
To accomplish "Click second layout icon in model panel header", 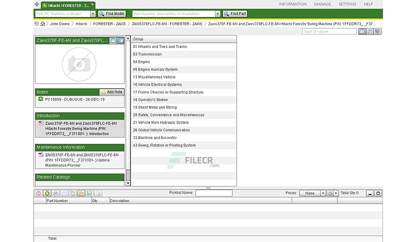I will point(120,40).
